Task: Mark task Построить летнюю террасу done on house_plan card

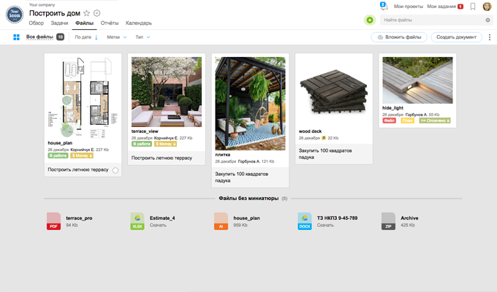Action: (115, 170)
